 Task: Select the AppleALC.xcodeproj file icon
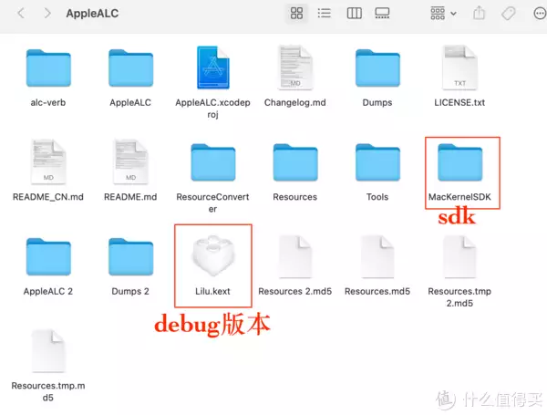212,67
